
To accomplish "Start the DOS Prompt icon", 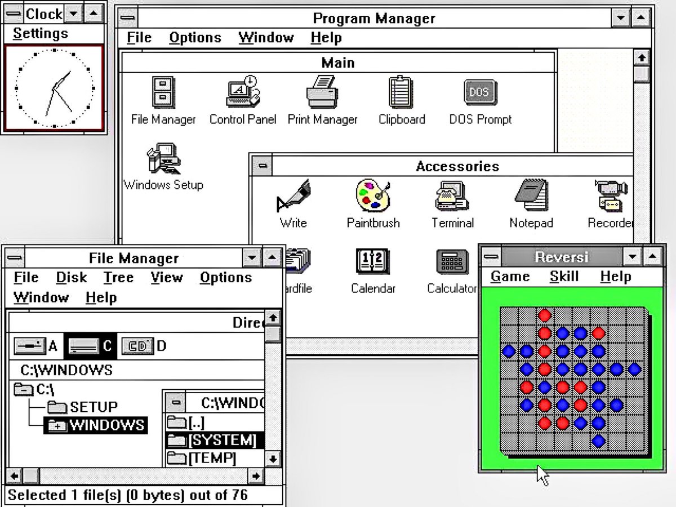I will tap(479, 93).
